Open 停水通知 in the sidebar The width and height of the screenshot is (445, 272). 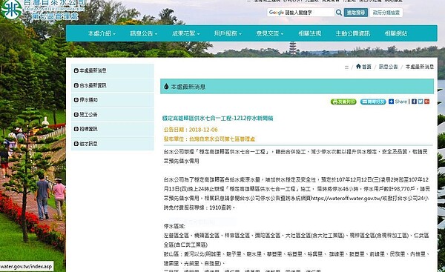[x=113, y=100]
